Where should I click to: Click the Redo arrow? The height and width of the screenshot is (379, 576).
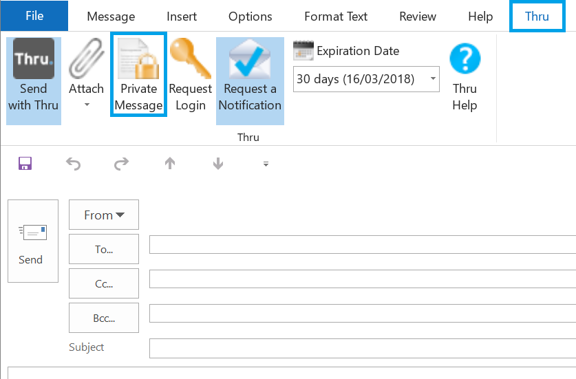pos(121,164)
